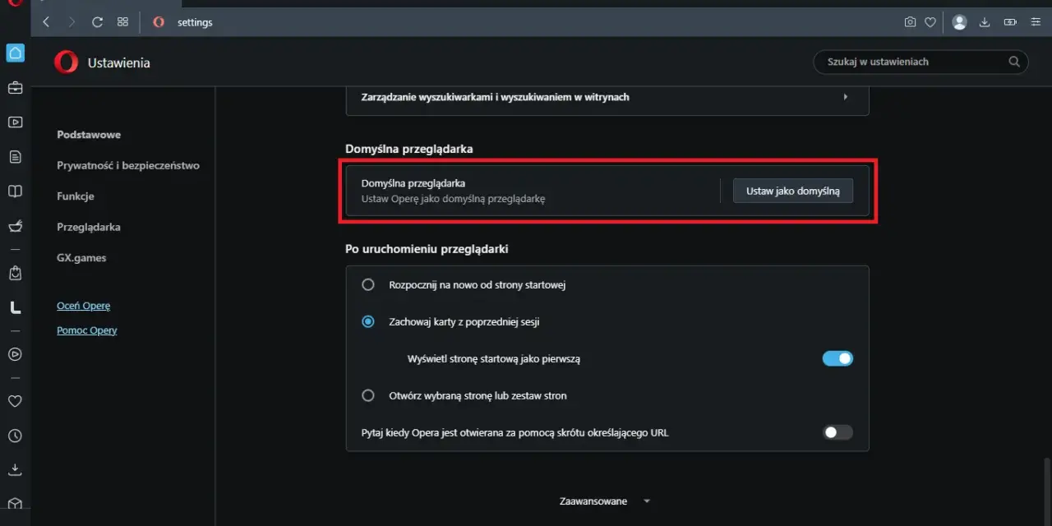The image size is (1052, 526).
Task: Click in the 'Szukaj w ustawieniach' field
Action: (920, 62)
